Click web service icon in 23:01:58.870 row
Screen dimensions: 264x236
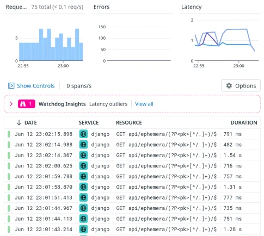(83, 187)
